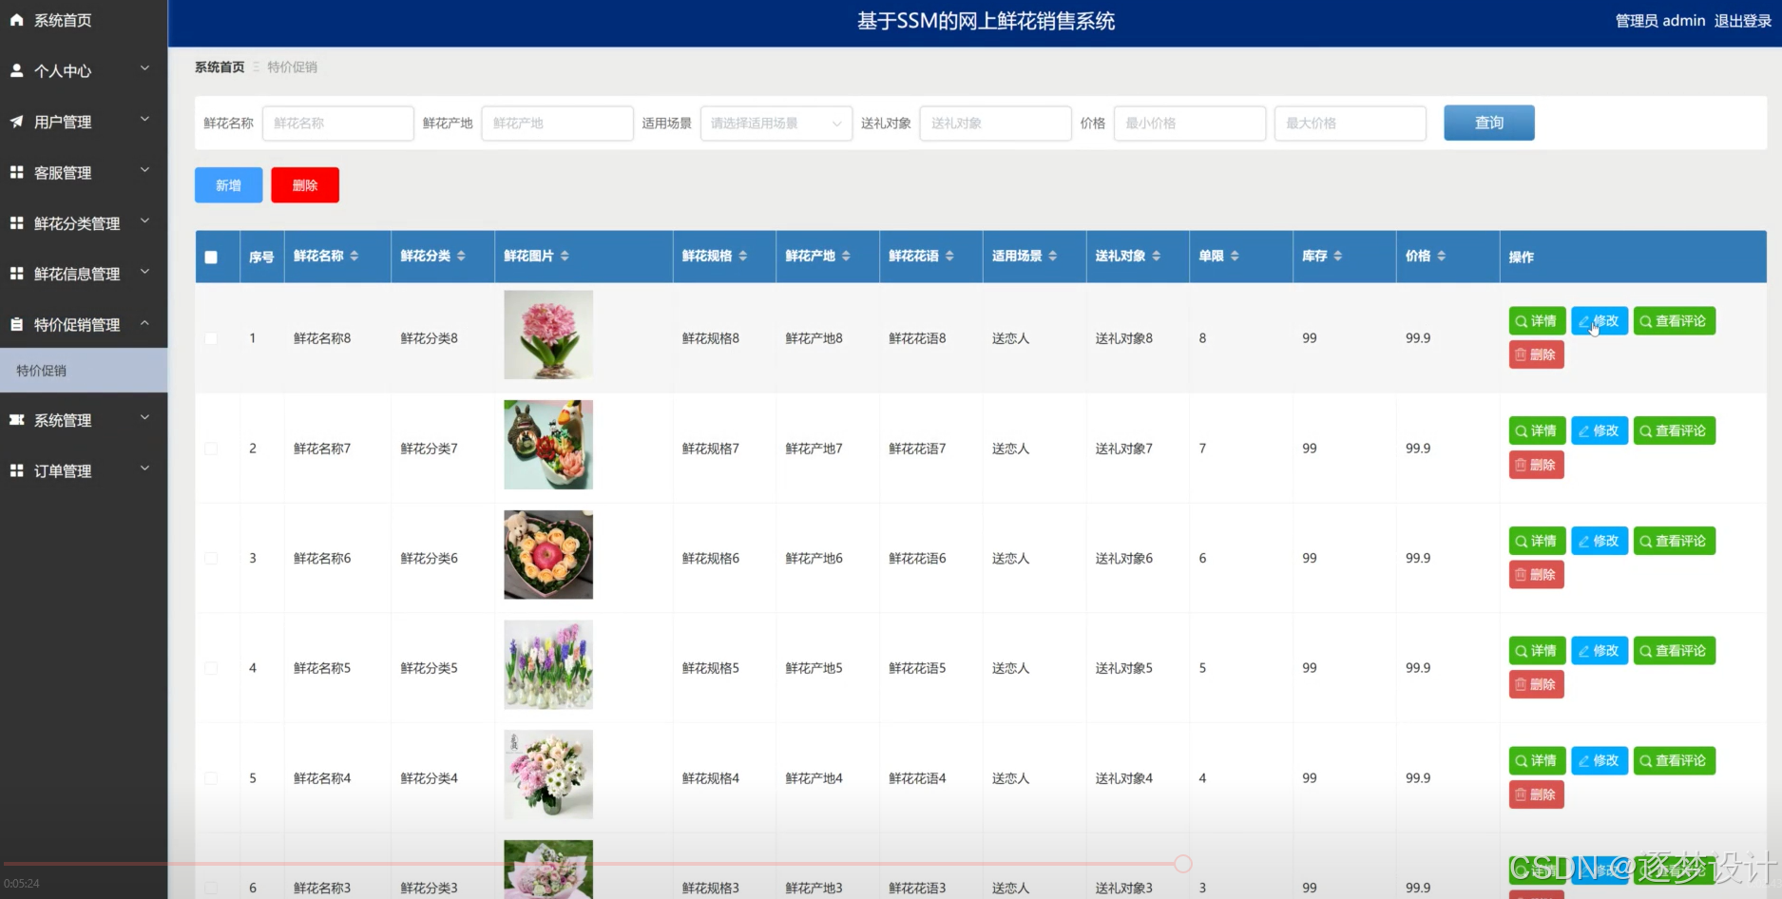Click 系统首页 in the breadcrumb

pyautogui.click(x=220, y=67)
